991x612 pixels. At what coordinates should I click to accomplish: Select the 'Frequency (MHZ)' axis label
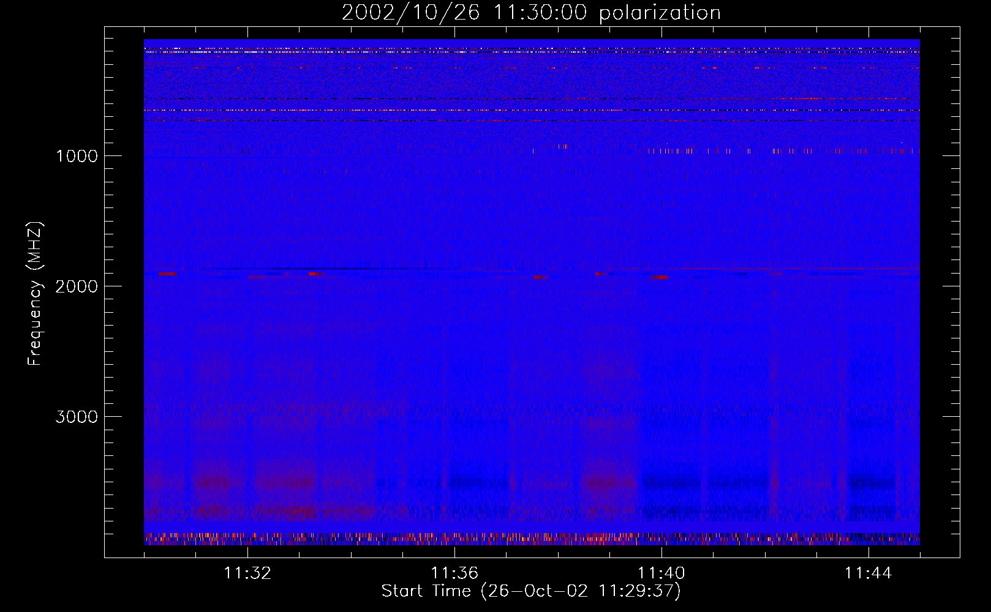pyautogui.click(x=35, y=294)
